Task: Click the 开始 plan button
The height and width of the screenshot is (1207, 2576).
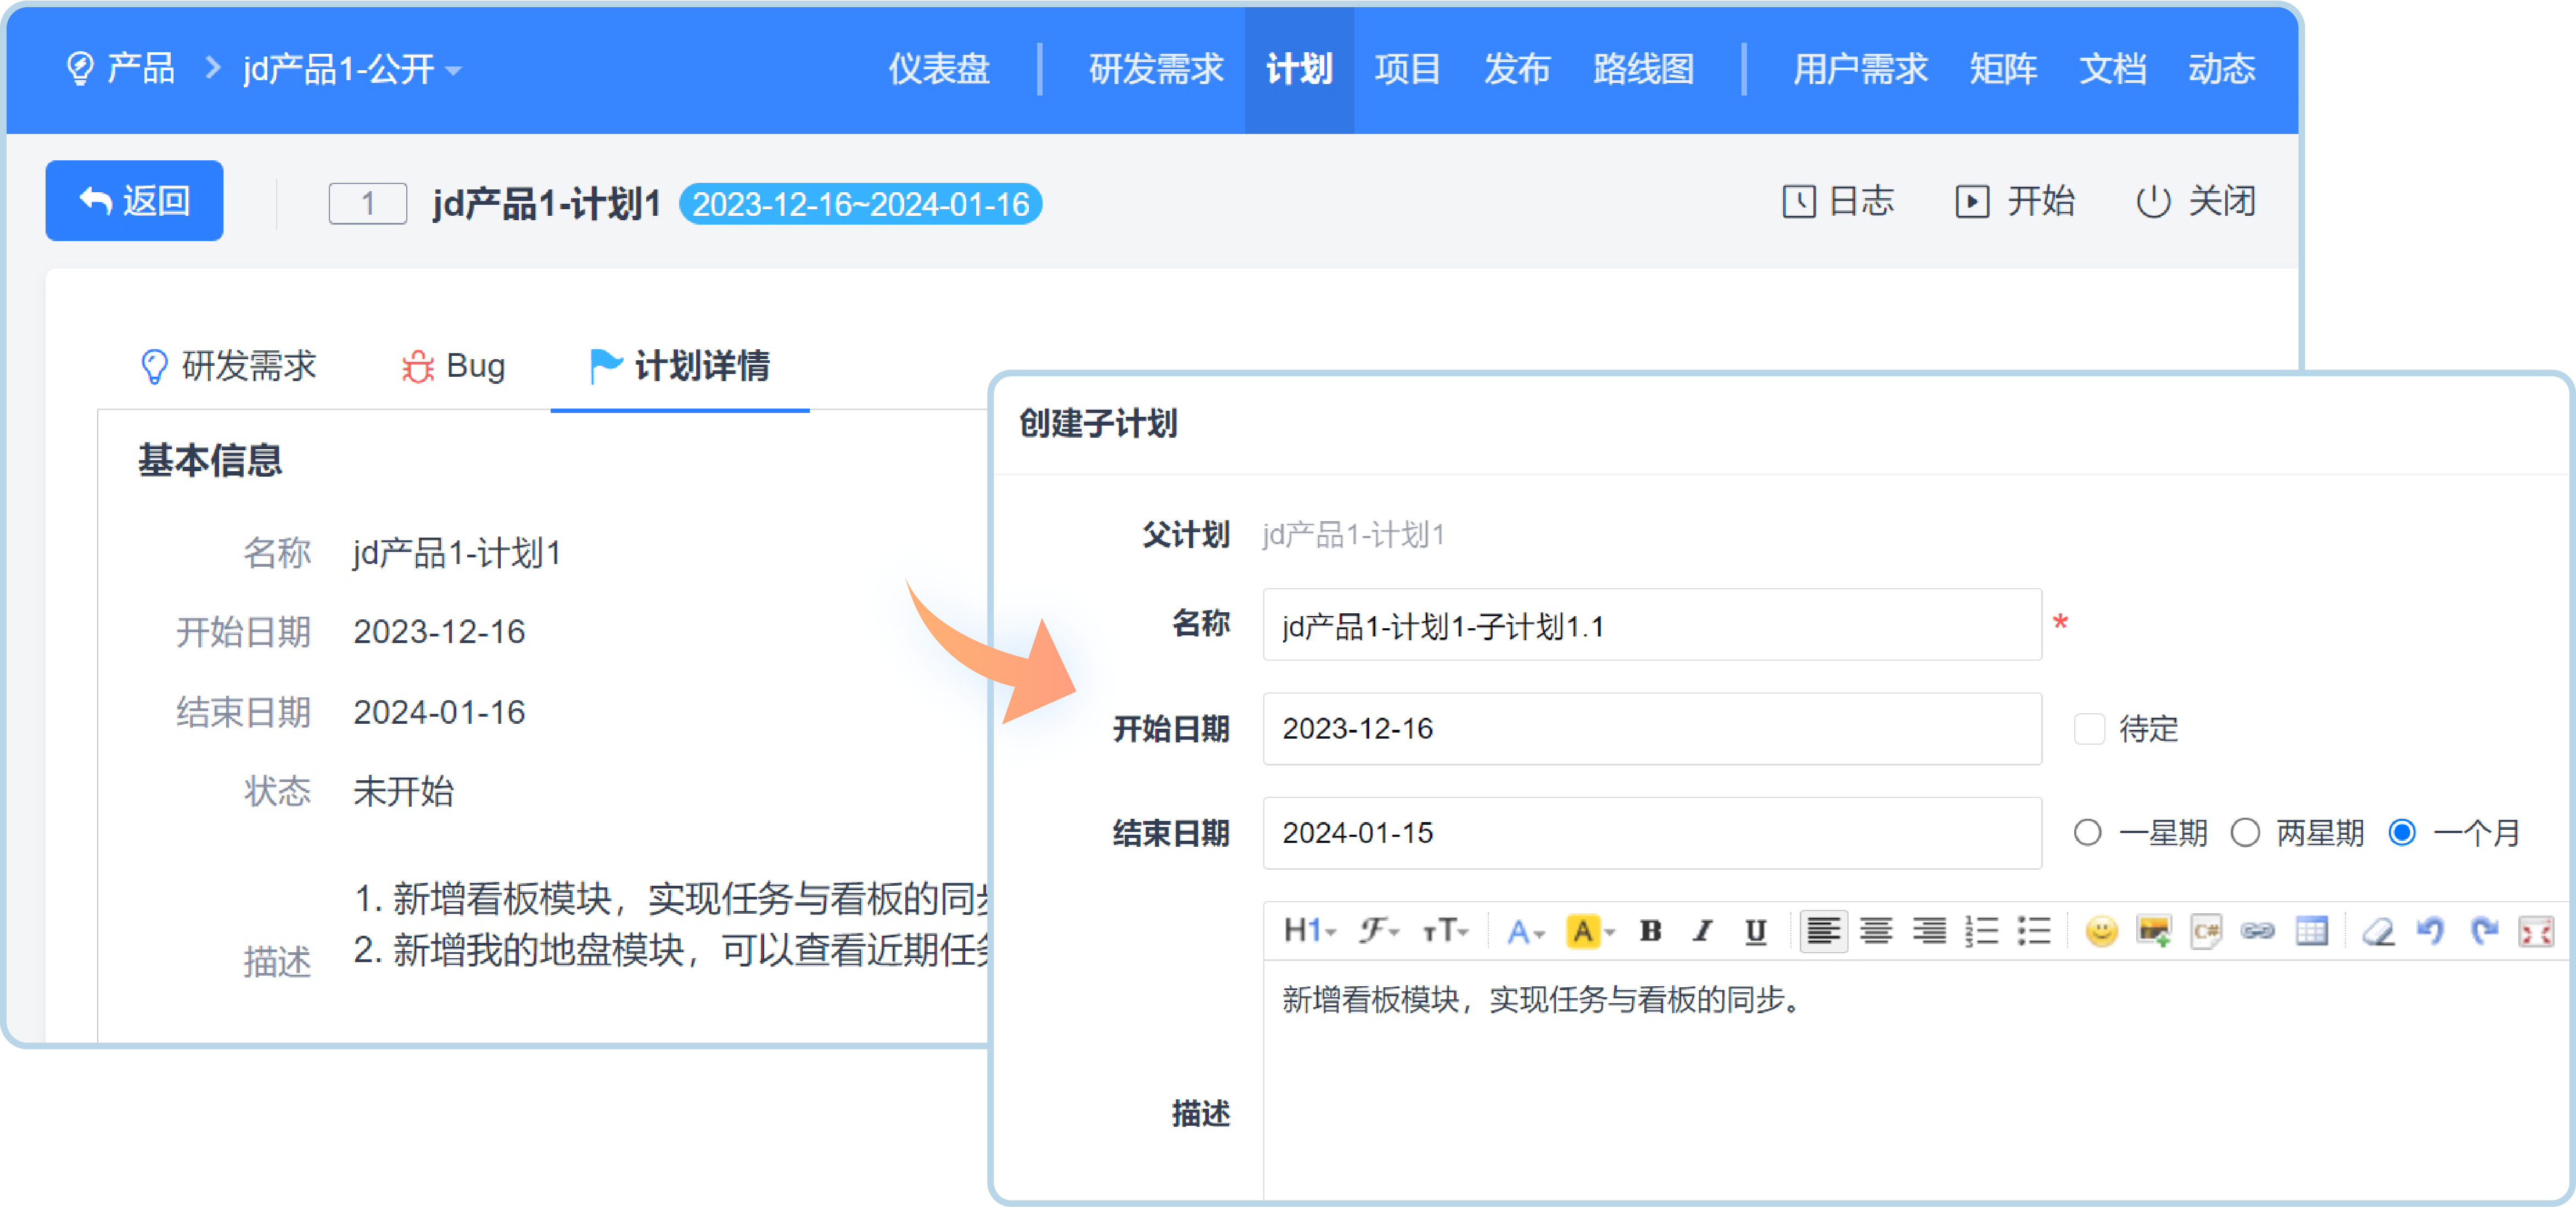Action: [x=2015, y=201]
